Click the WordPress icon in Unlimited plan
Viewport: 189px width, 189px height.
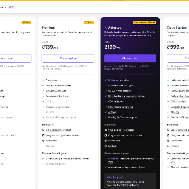[x=106, y=141]
